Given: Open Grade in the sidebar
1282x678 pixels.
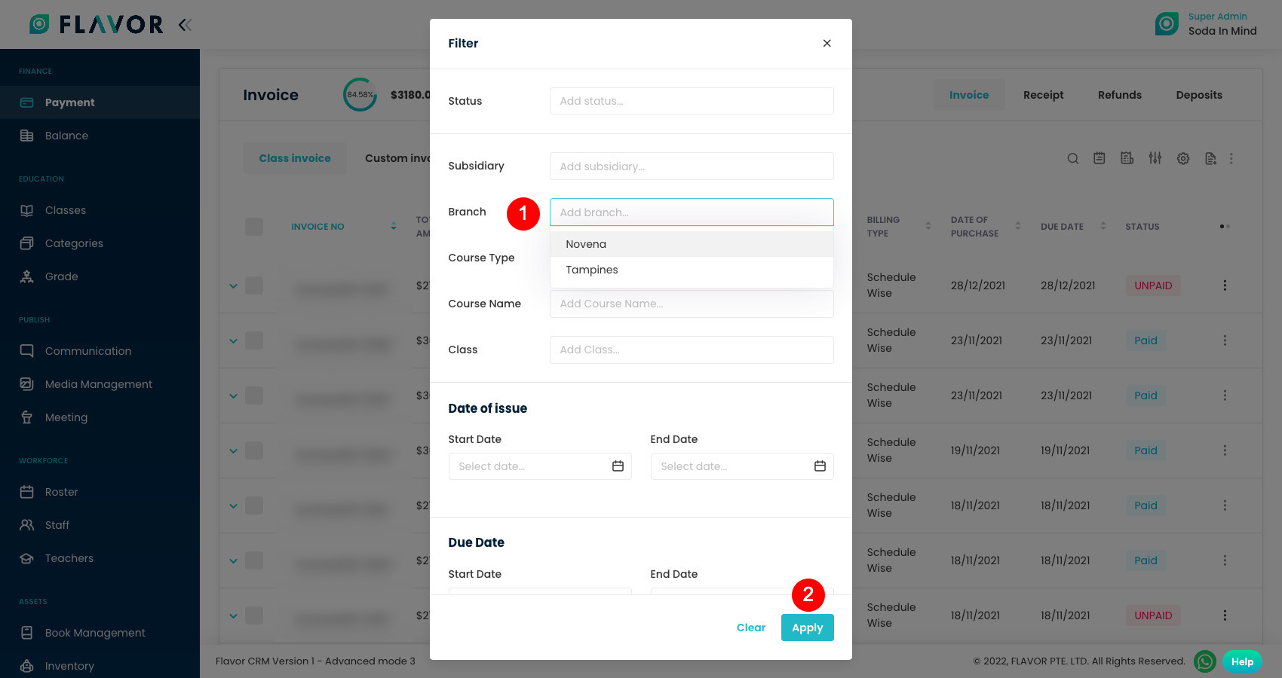Looking at the screenshot, I should pos(100,276).
